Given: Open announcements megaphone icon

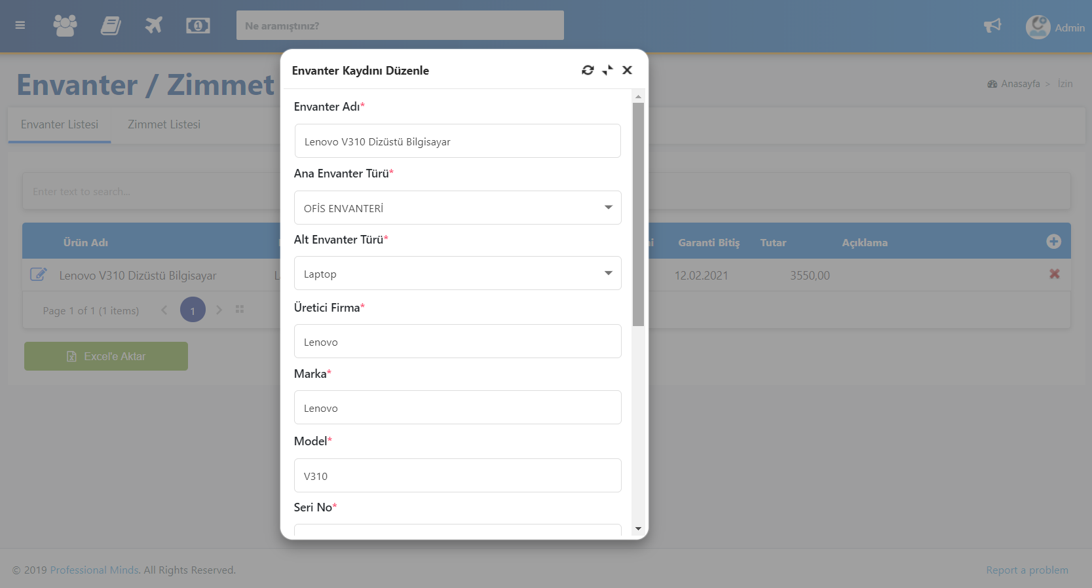Looking at the screenshot, I should point(992,26).
